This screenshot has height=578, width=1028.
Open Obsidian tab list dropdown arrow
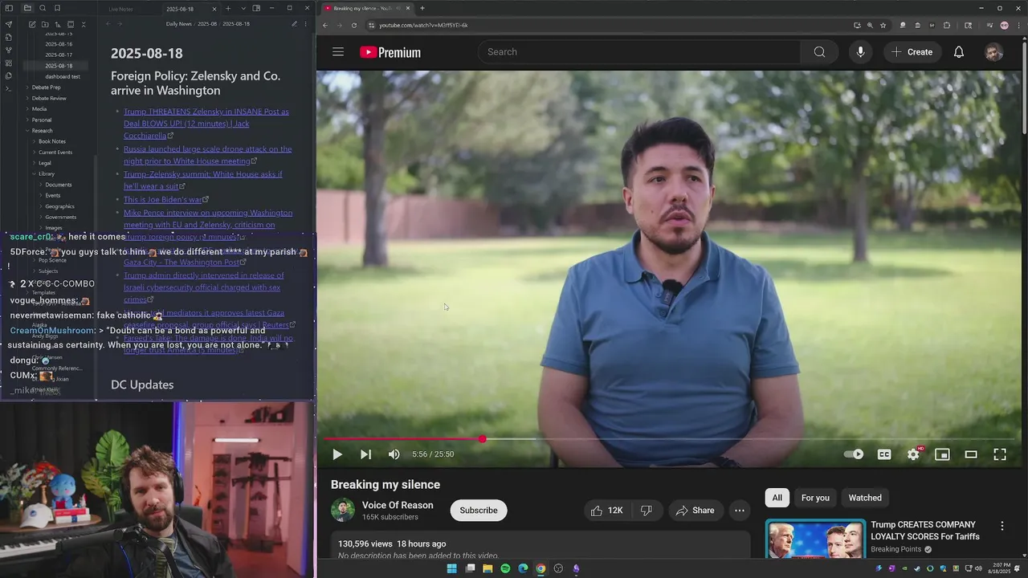243,8
